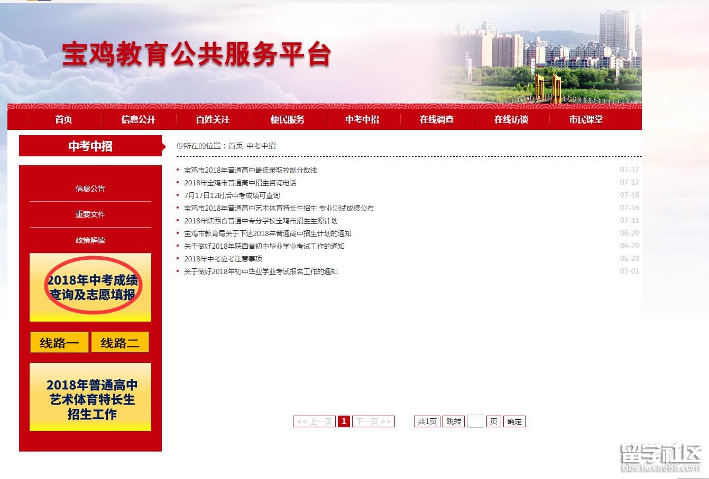
Task: Open the 2018年普通高中艺术体育特长生招生工作 banner
Action: pos(90,397)
